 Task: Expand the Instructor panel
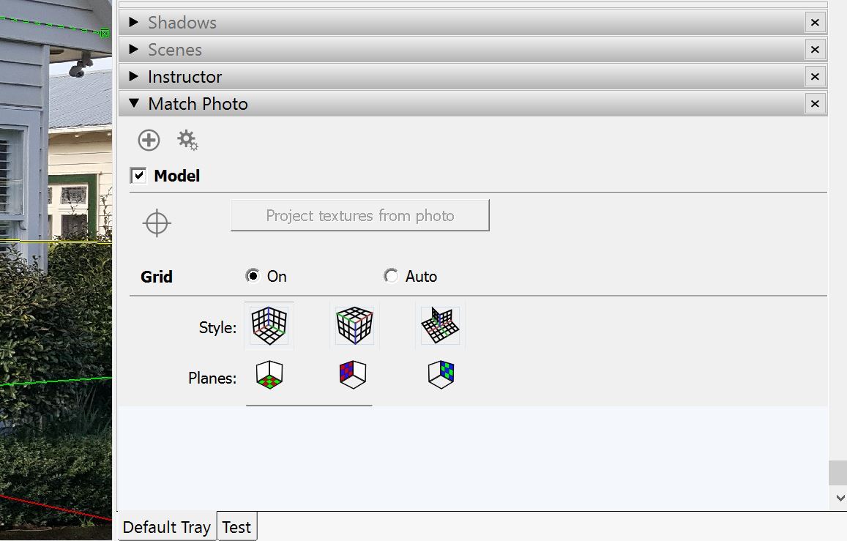[x=134, y=76]
